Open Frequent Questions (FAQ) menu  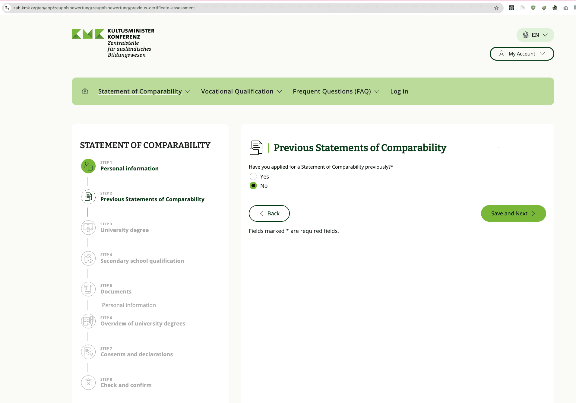point(336,91)
